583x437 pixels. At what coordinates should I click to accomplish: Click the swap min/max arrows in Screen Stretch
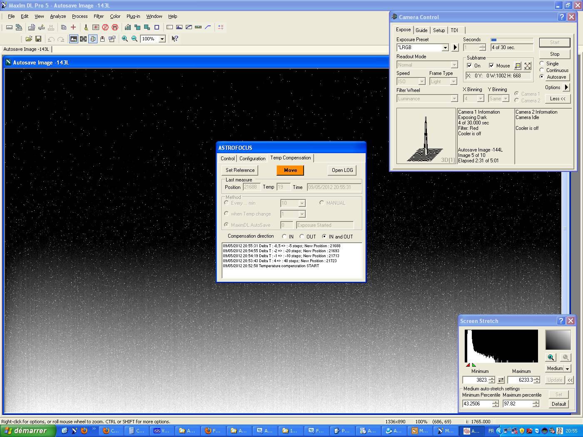tap(501, 380)
